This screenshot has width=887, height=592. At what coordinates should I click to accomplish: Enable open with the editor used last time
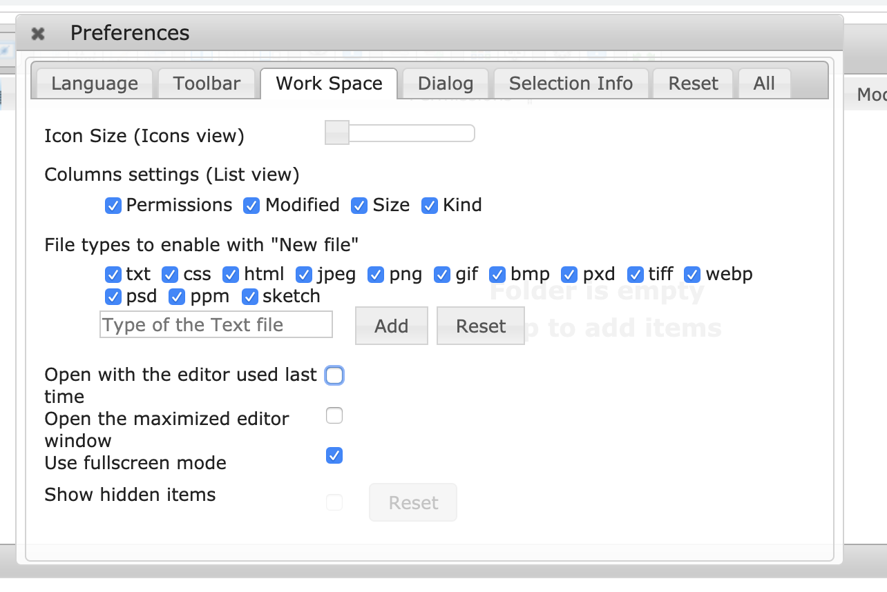334,375
